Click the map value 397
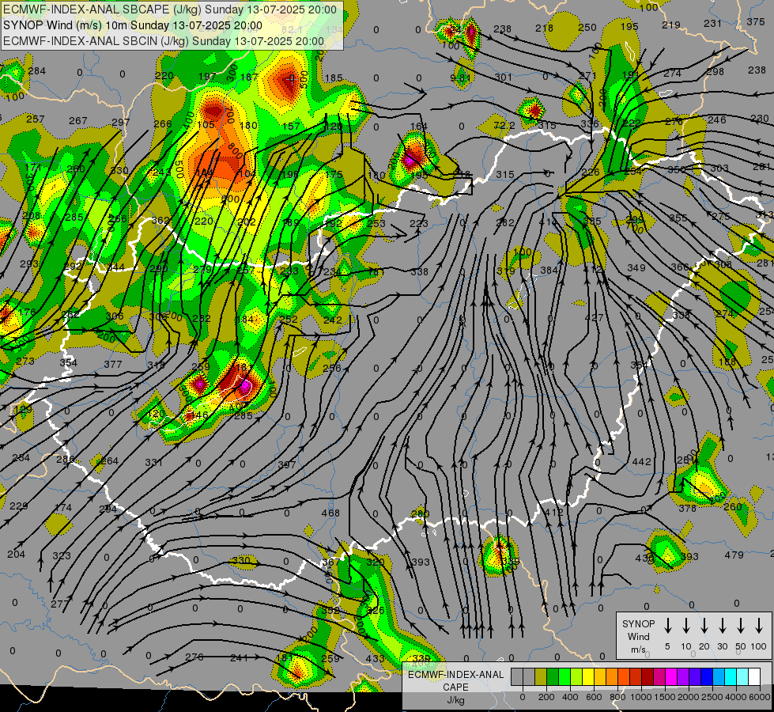Viewport: 774px width, 712px height. 287,464
